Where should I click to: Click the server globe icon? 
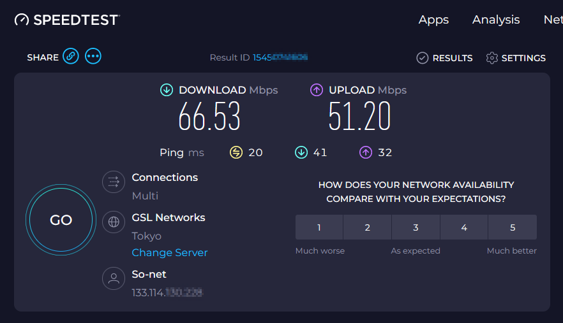[x=114, y=222]
